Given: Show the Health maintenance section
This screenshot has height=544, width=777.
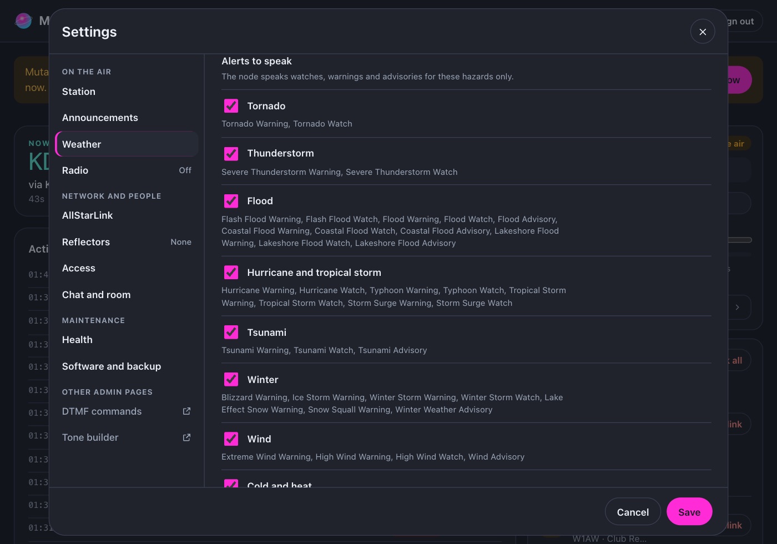Looking at the screenshot, I should (127, 340).
